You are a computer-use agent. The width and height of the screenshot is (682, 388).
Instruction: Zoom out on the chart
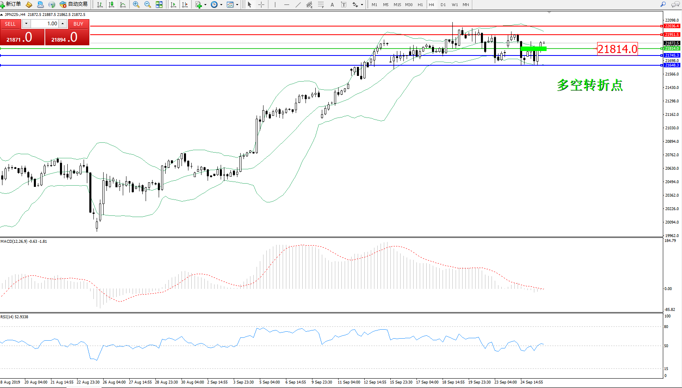(148, 4)
